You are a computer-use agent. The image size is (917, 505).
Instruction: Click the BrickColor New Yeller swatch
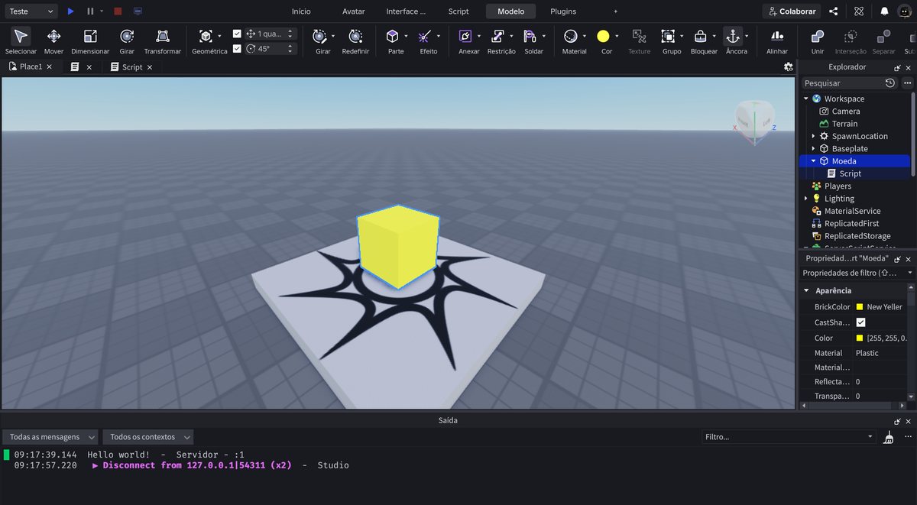tap(860, 306)
